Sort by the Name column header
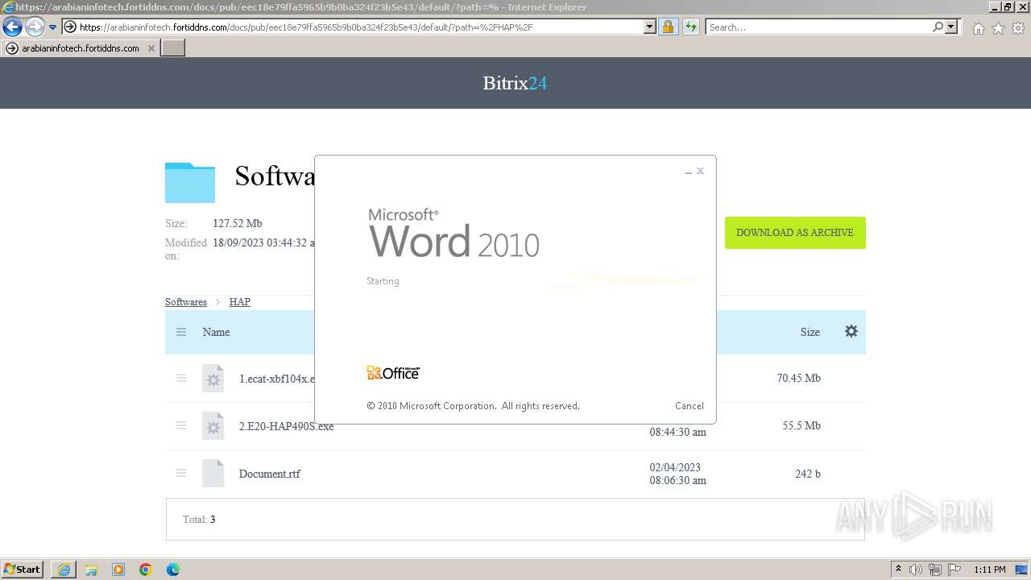This screenshot has width=1031, height=580. (216, 332)
